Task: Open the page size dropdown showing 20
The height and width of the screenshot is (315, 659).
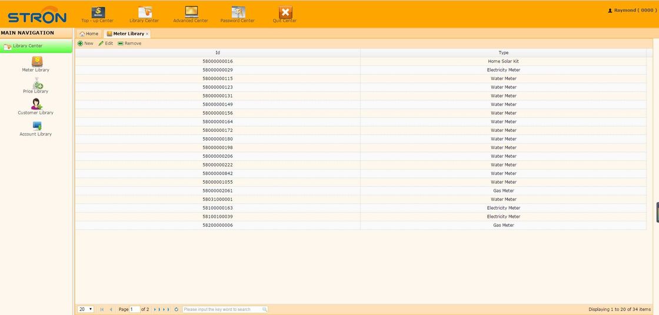Action: pyautogui.click(x=86, y=309)
